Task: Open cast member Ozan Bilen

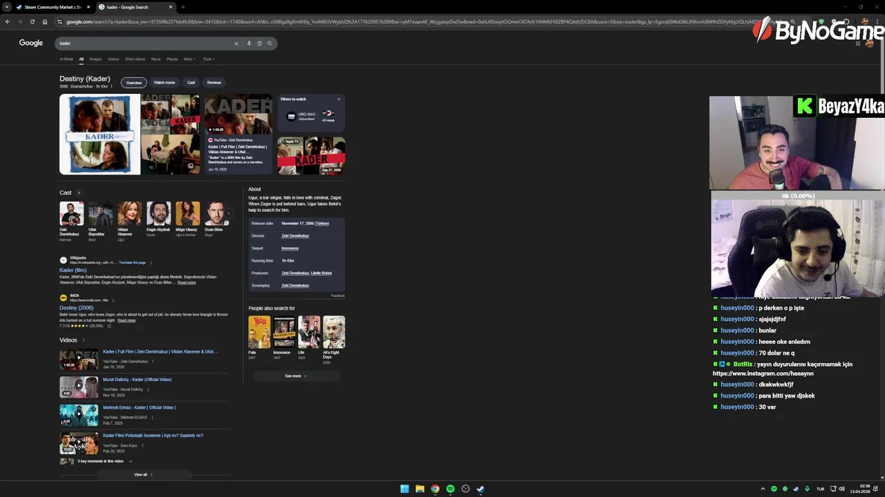Action: tap(216, 220)
